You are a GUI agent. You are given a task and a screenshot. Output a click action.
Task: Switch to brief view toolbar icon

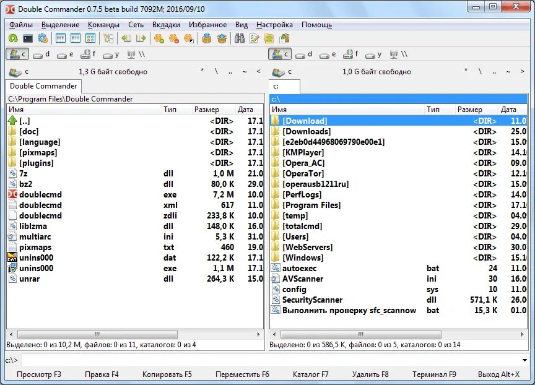[x=61, y=38]
